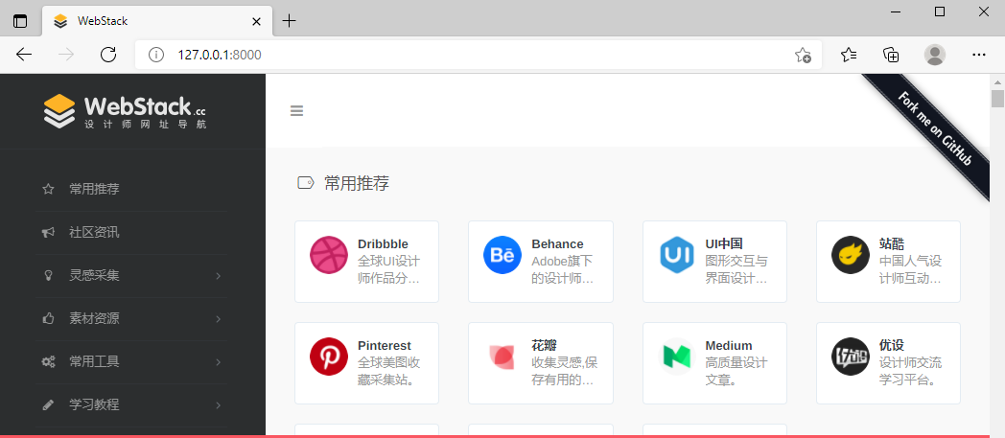Open the 优设 card title
Screen dimensions: 1005x438
pyautogui.click(x=892, y=346)
